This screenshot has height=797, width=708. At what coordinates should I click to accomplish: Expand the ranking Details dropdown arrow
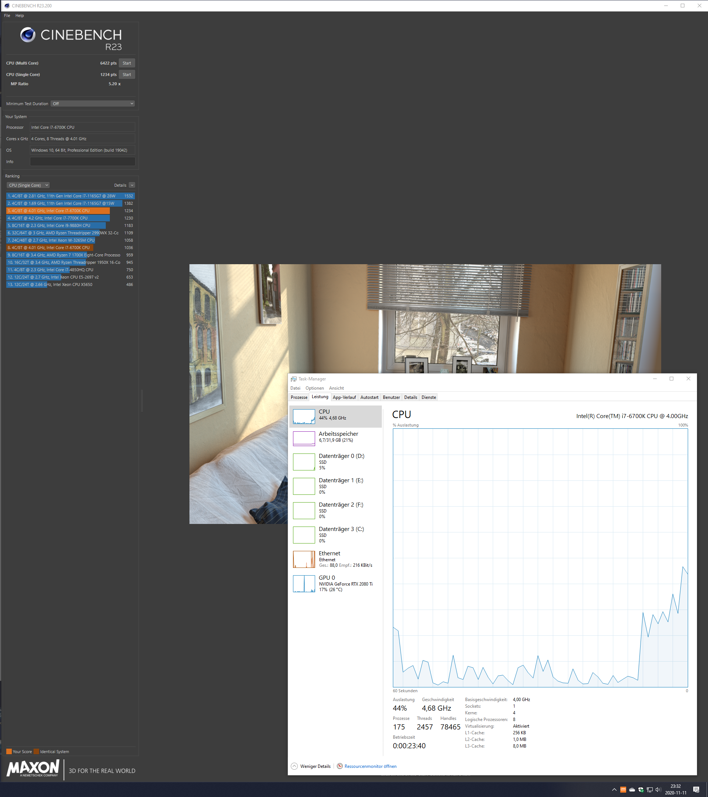[x=132, y=185]
